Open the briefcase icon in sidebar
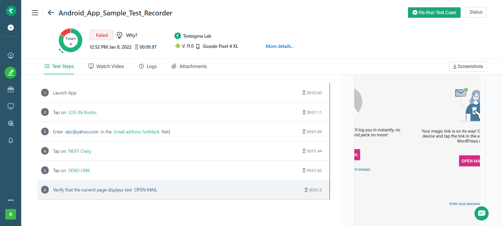Image resolution: width=502 pixels, height=226 pixels. point(11,89)
